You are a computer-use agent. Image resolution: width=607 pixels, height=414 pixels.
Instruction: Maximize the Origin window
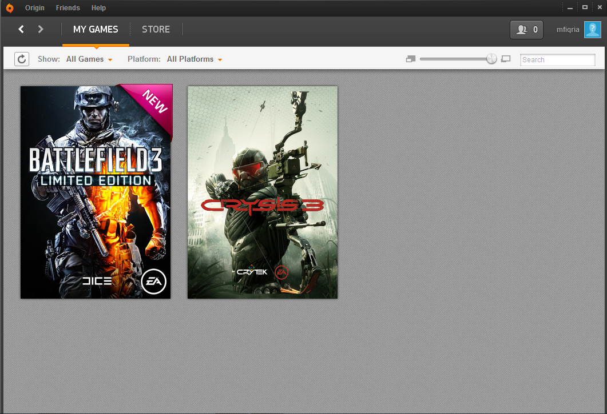pos(585,7)
